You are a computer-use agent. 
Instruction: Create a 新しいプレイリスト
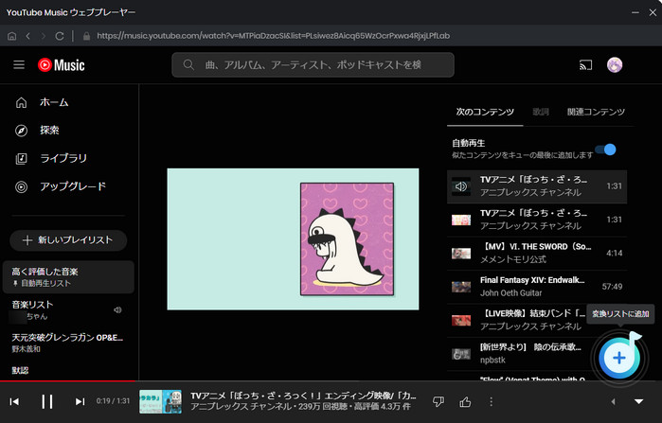68,240
